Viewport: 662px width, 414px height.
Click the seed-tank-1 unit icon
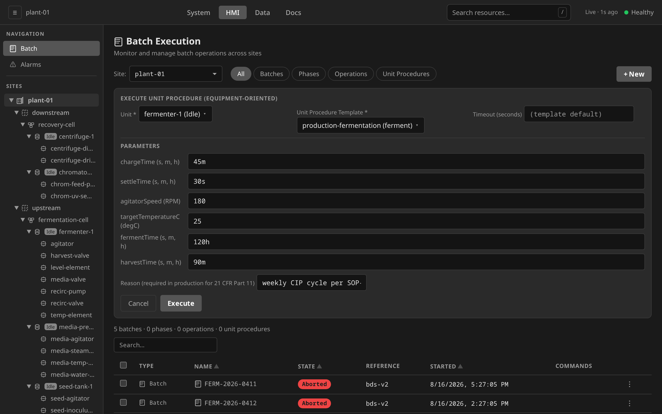pos(37,386)
